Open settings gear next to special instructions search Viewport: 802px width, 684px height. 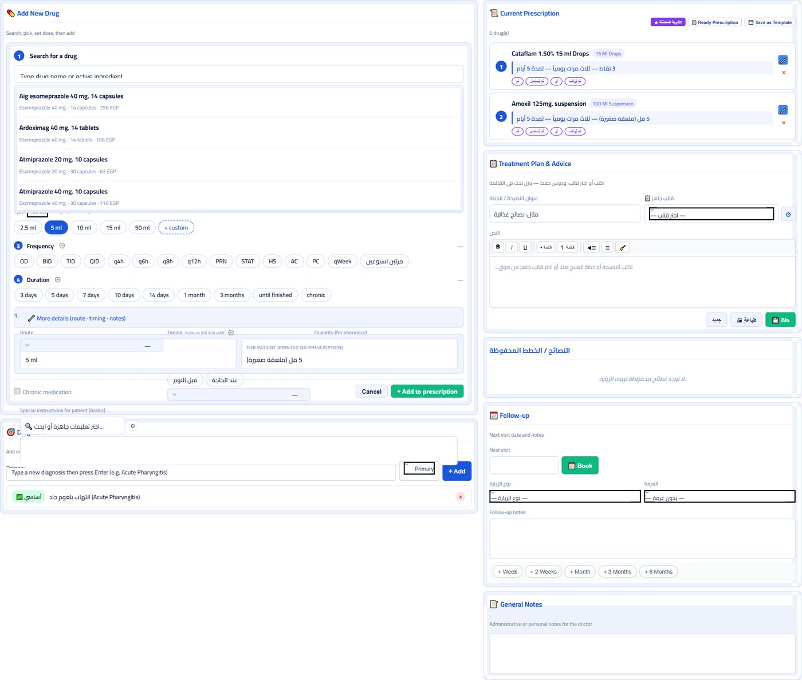(x=133, y=426)
